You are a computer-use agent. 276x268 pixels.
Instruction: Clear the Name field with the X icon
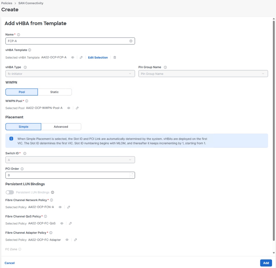[131, 41]
